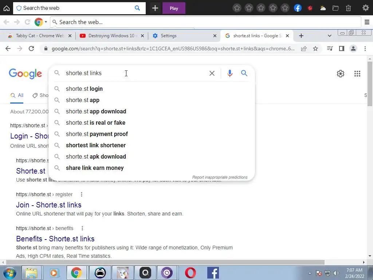Open the Google apps grid
373x280 pixels.
[357, 74]
